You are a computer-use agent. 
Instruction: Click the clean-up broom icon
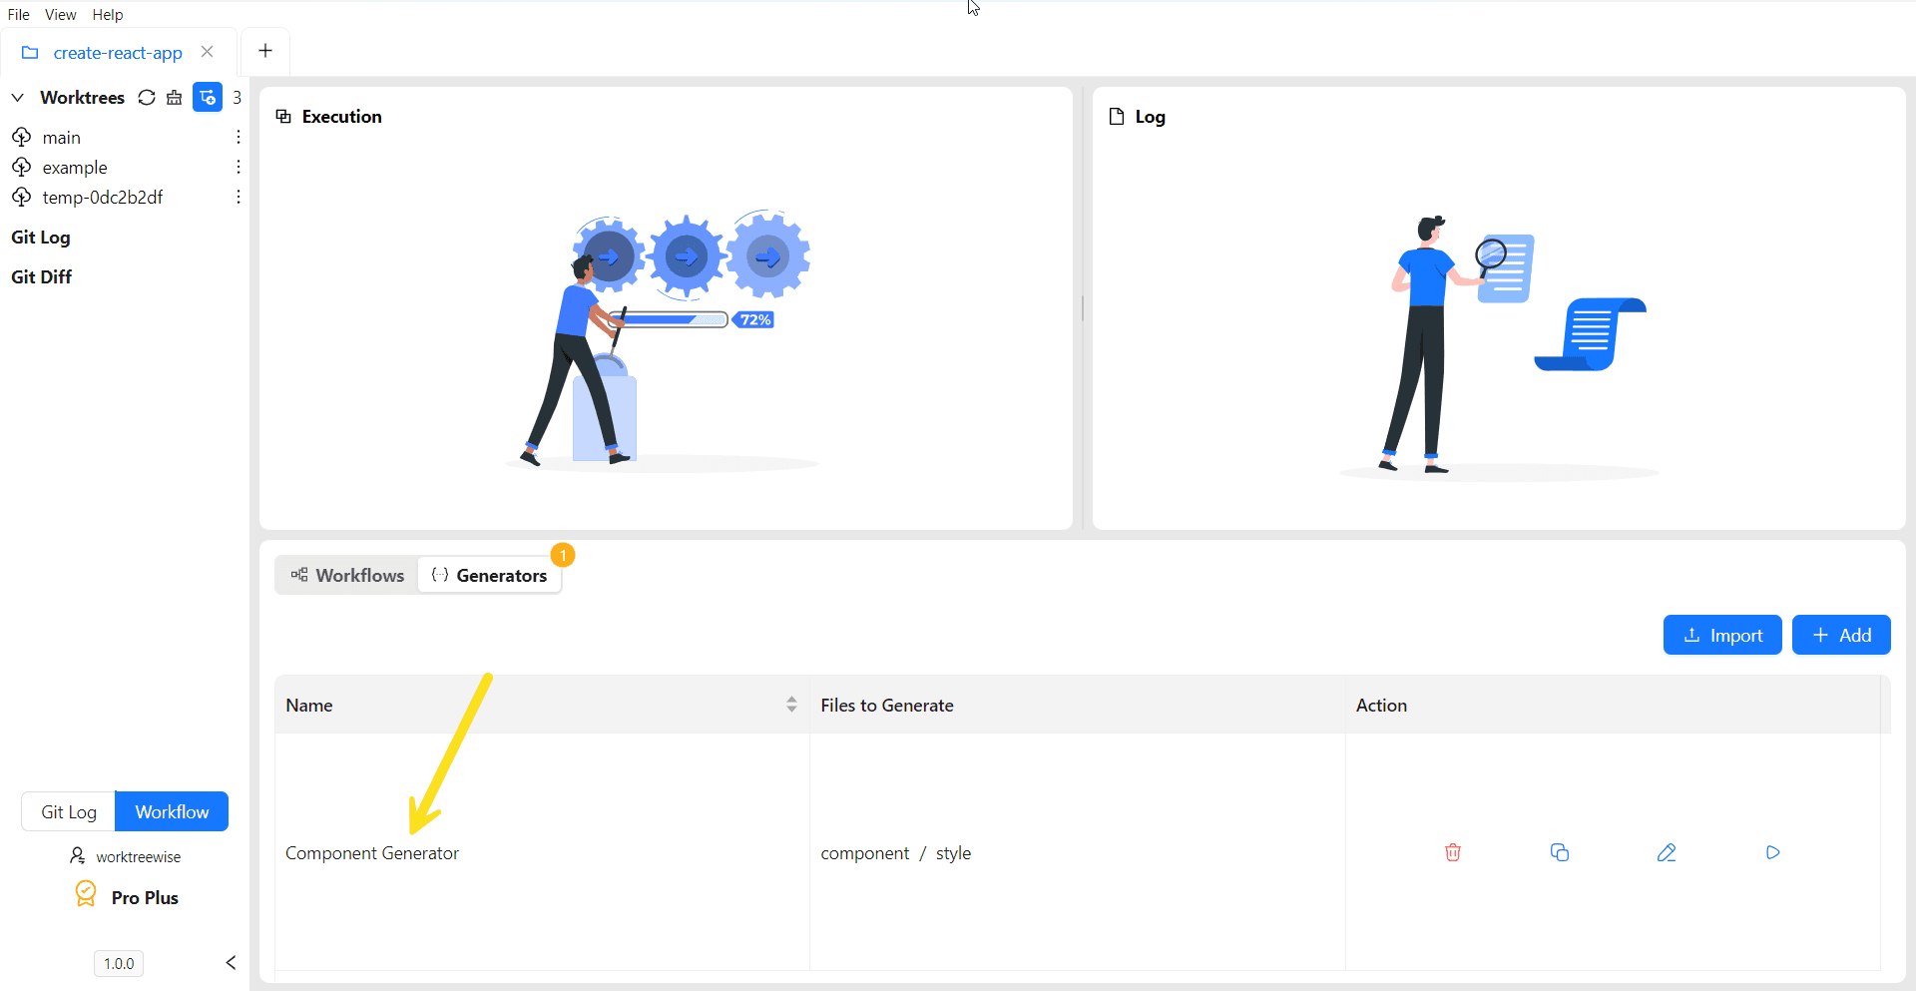point(175,98)
